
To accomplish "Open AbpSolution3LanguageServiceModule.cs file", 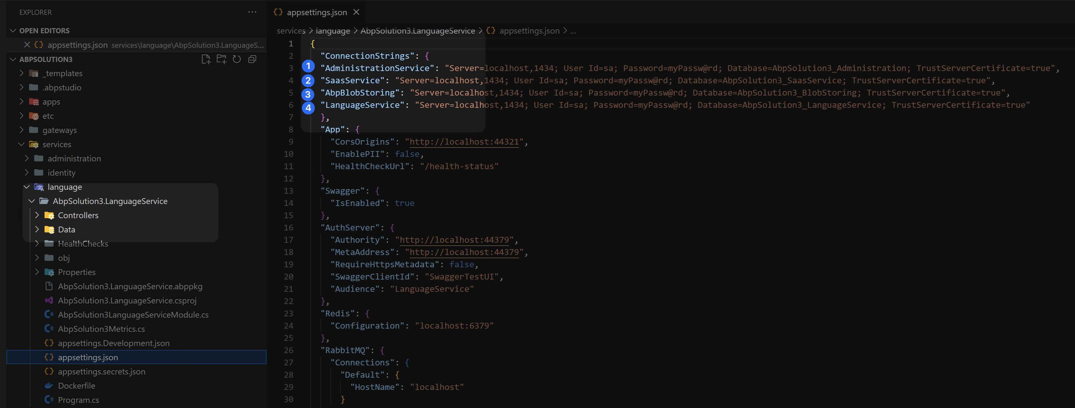I will tap(133, 315).
